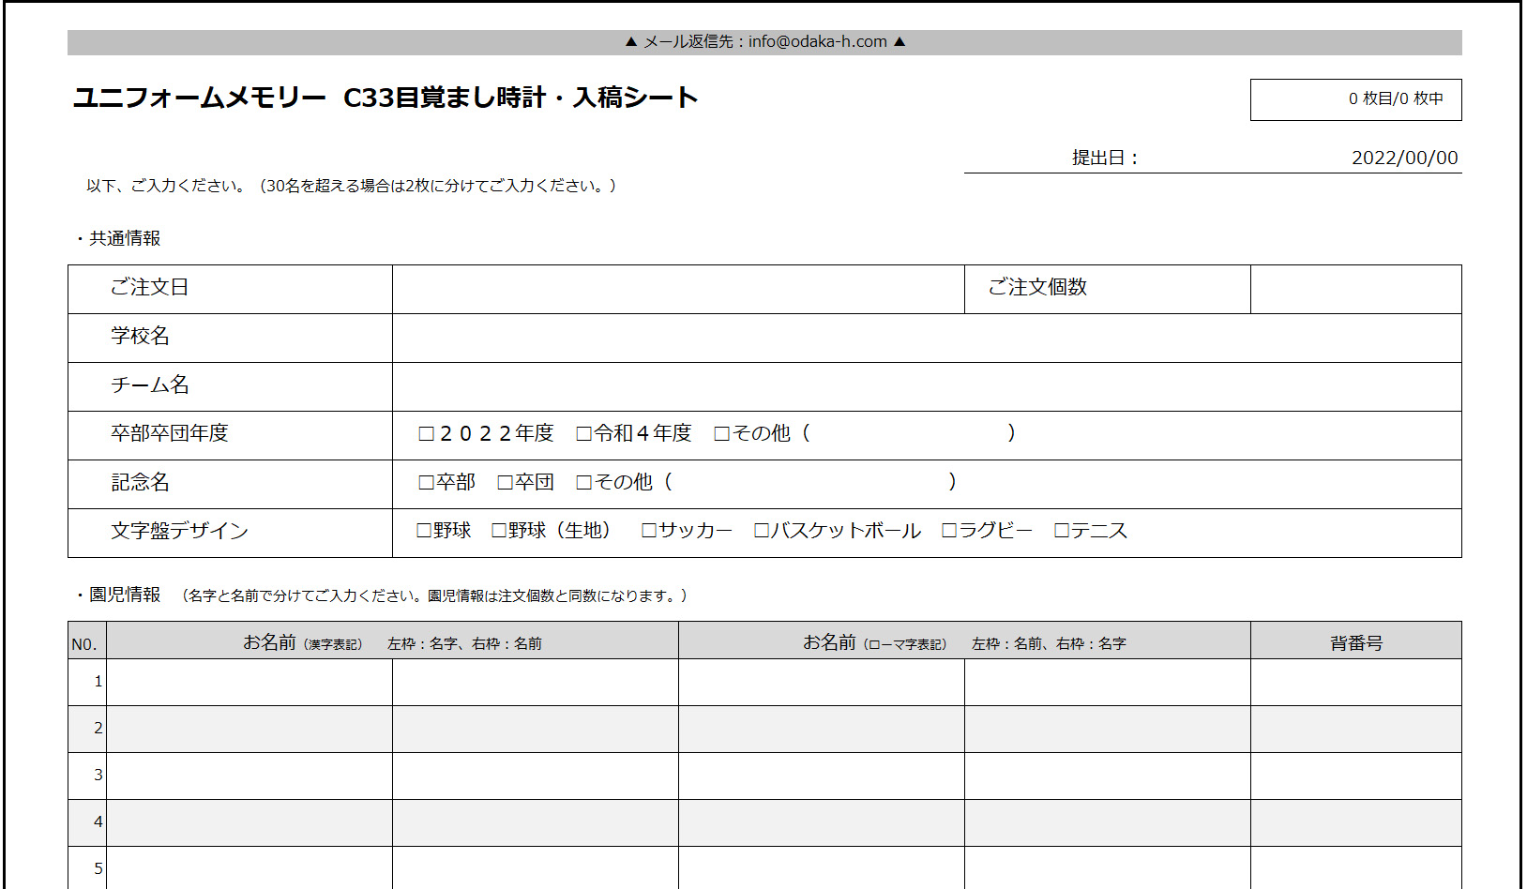1527x889 pixels.
Task: Click the 学校名 input cell
Action: [927, 338]
